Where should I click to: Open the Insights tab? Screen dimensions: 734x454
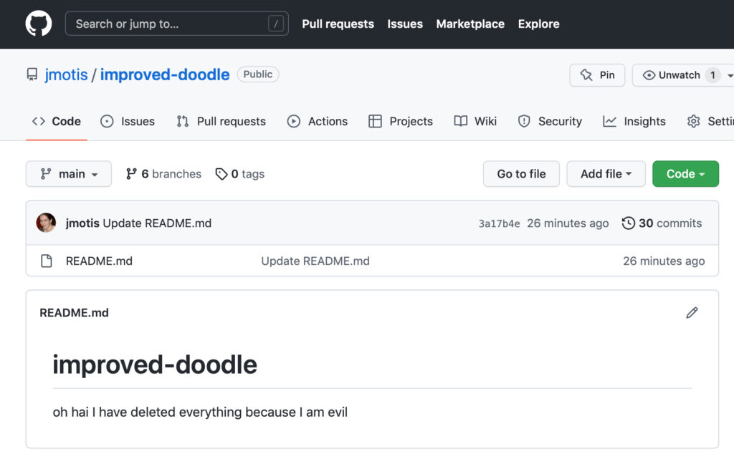[634, 122]
